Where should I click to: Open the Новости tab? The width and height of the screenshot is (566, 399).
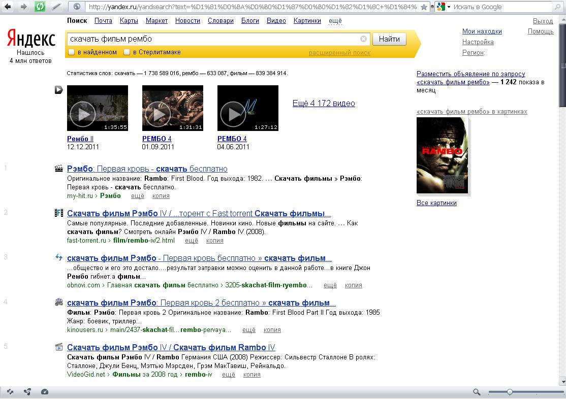point(187,21)
